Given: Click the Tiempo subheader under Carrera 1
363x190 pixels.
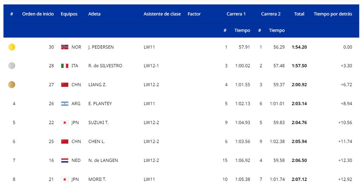Looking at the screenshot, I should click(242, 31).
